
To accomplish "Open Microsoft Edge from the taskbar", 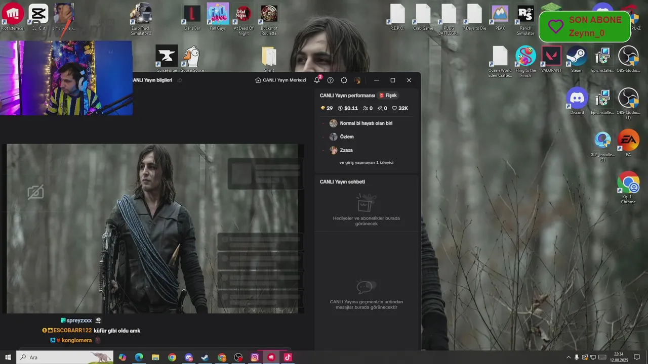I will click(139, 357).
